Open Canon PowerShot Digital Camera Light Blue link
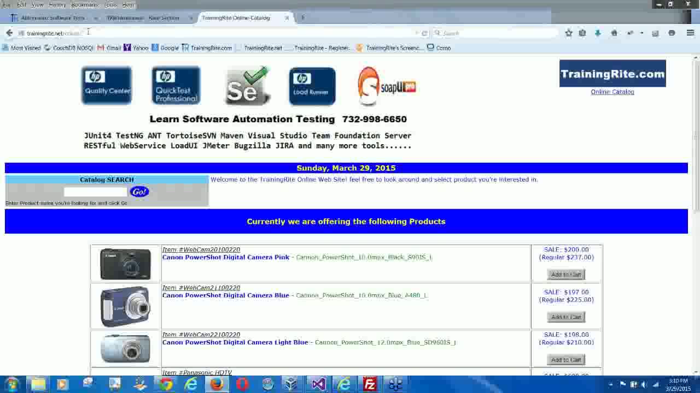700x393 pixels. coord(235,342)
